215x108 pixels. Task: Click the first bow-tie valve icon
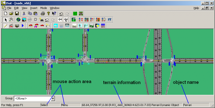coord(60,20)
